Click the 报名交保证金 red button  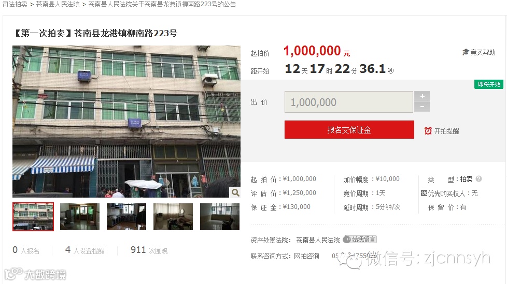coord(349,130)
